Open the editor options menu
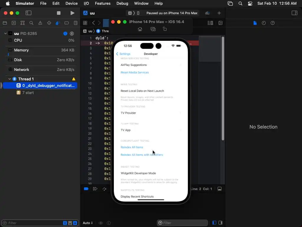302x227 pixels. [210, 23]
